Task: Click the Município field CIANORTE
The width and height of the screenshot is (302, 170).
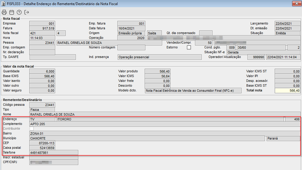Action: tap(147, 138)
